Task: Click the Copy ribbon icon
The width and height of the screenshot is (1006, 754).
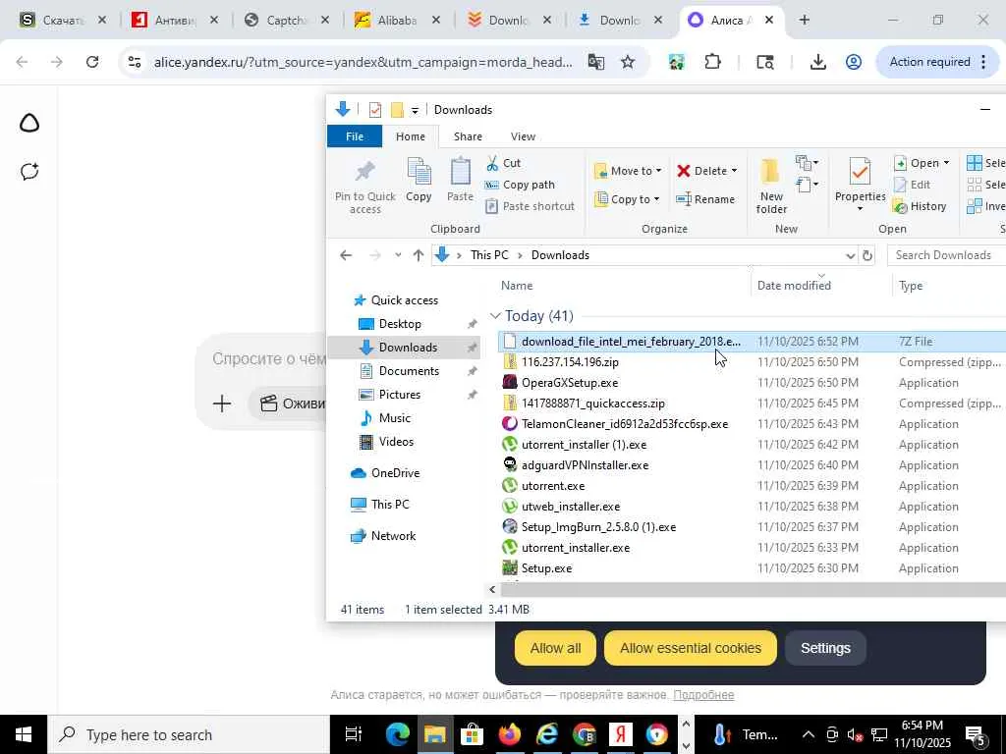Action: [419, 181]
